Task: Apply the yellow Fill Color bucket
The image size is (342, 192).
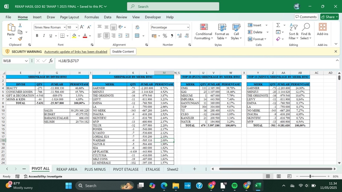Action: pos(74,36)
